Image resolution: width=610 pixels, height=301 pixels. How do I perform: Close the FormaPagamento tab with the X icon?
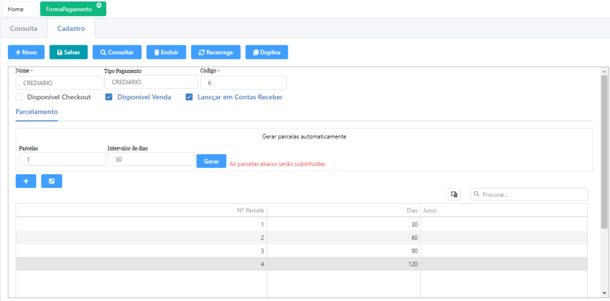click(x=99, y=5)
